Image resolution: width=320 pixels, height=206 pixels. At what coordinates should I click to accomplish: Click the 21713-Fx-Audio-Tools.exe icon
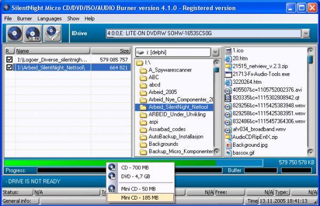tap(228, 74)
